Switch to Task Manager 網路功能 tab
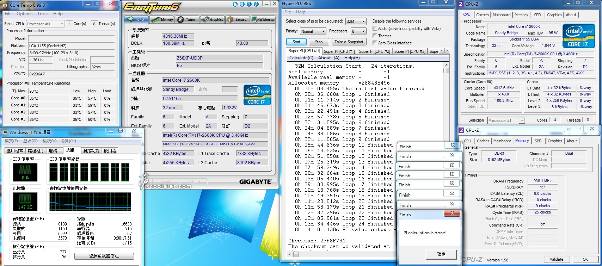 [x=91, y=150]
